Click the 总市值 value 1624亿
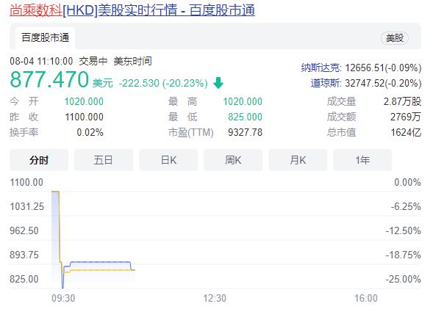433x309 pixels. point(406,133)
